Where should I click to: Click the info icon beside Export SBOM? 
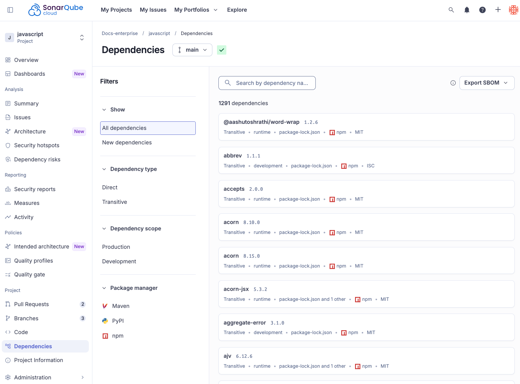click(x=453, y=83)
